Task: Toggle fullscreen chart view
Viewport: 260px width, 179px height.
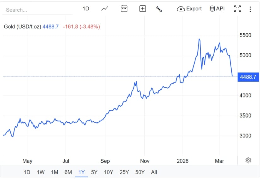Action: point(237,9)
